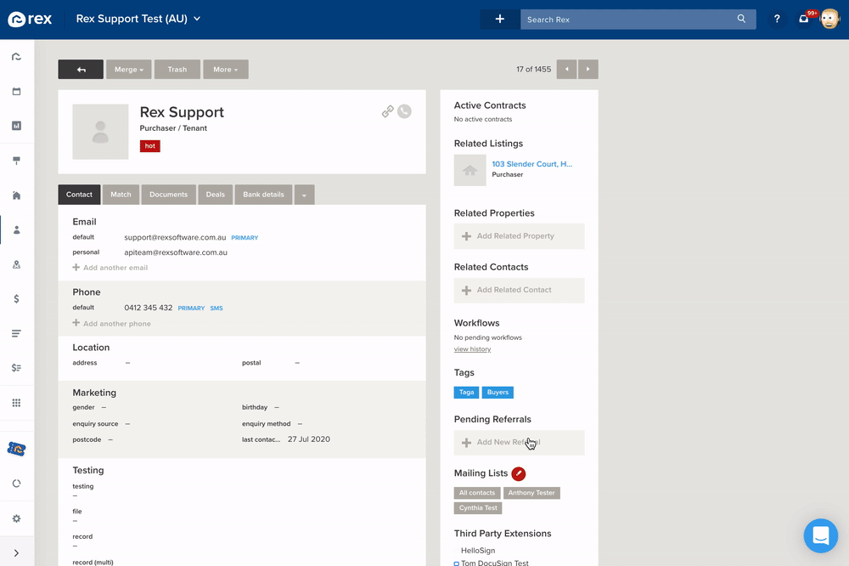
Task: Click the red hot label
Action: [150, 146]
